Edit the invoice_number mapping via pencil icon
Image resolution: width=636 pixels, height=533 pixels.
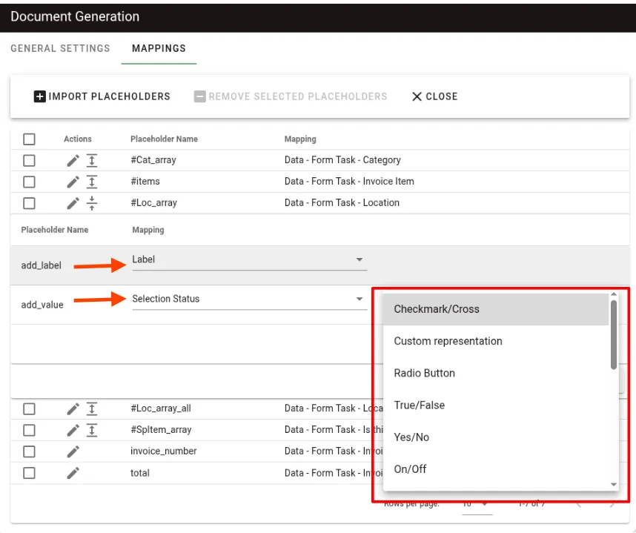(x=72, y=451)
